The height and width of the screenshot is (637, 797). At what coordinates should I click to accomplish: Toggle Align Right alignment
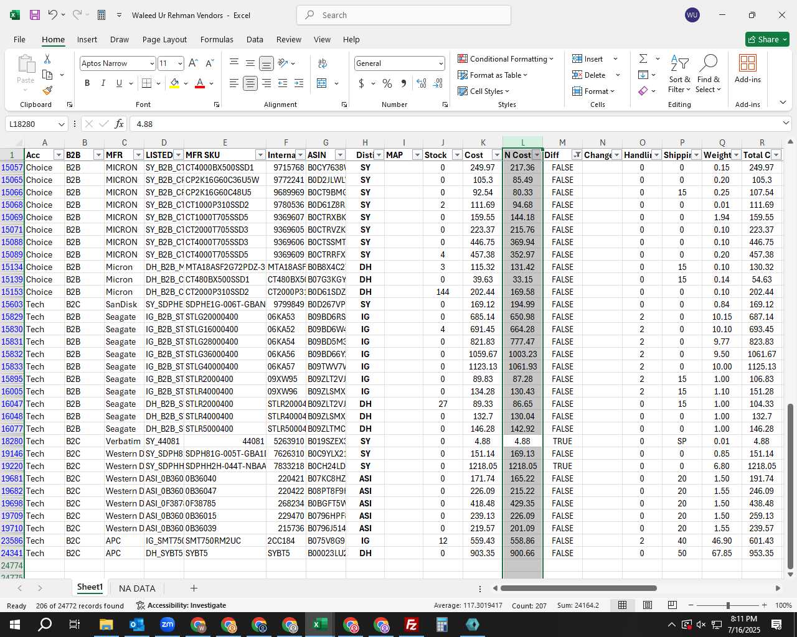(266, 83)
